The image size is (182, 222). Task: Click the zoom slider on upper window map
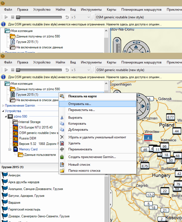point(117,48)
